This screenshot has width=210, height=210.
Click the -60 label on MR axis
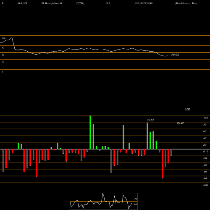205,172
